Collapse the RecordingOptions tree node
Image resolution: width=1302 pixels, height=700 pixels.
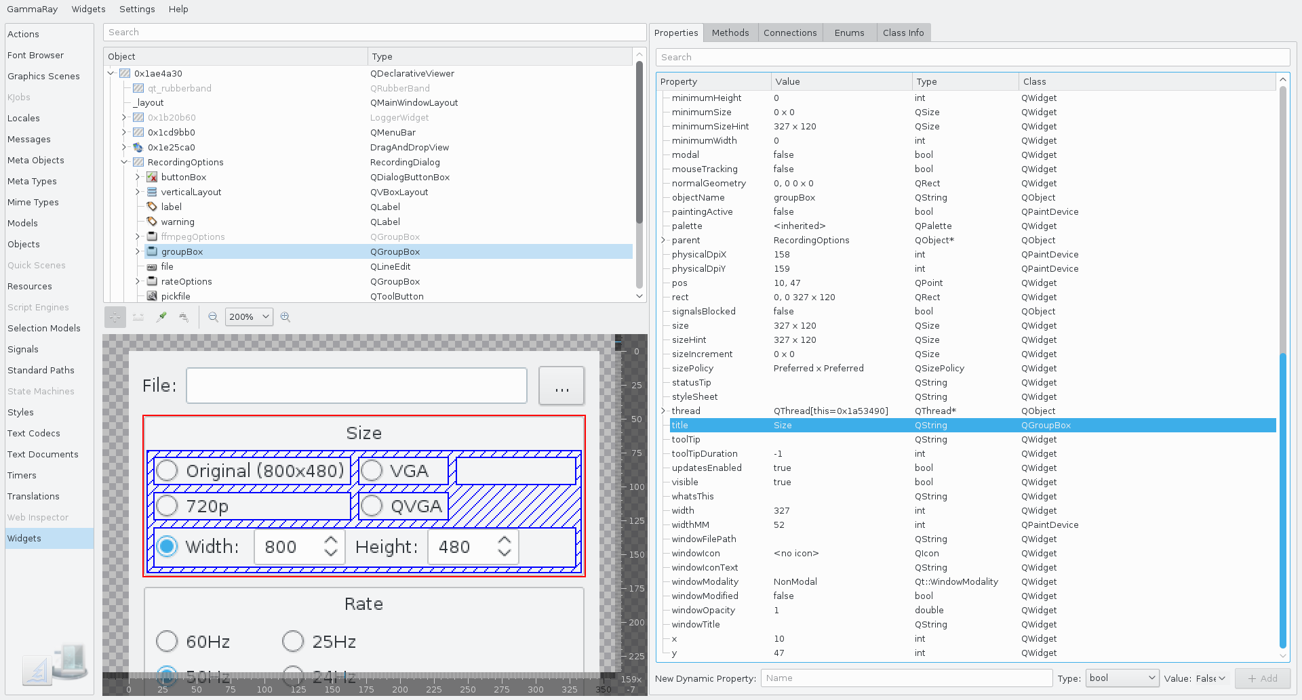(124, 162)
